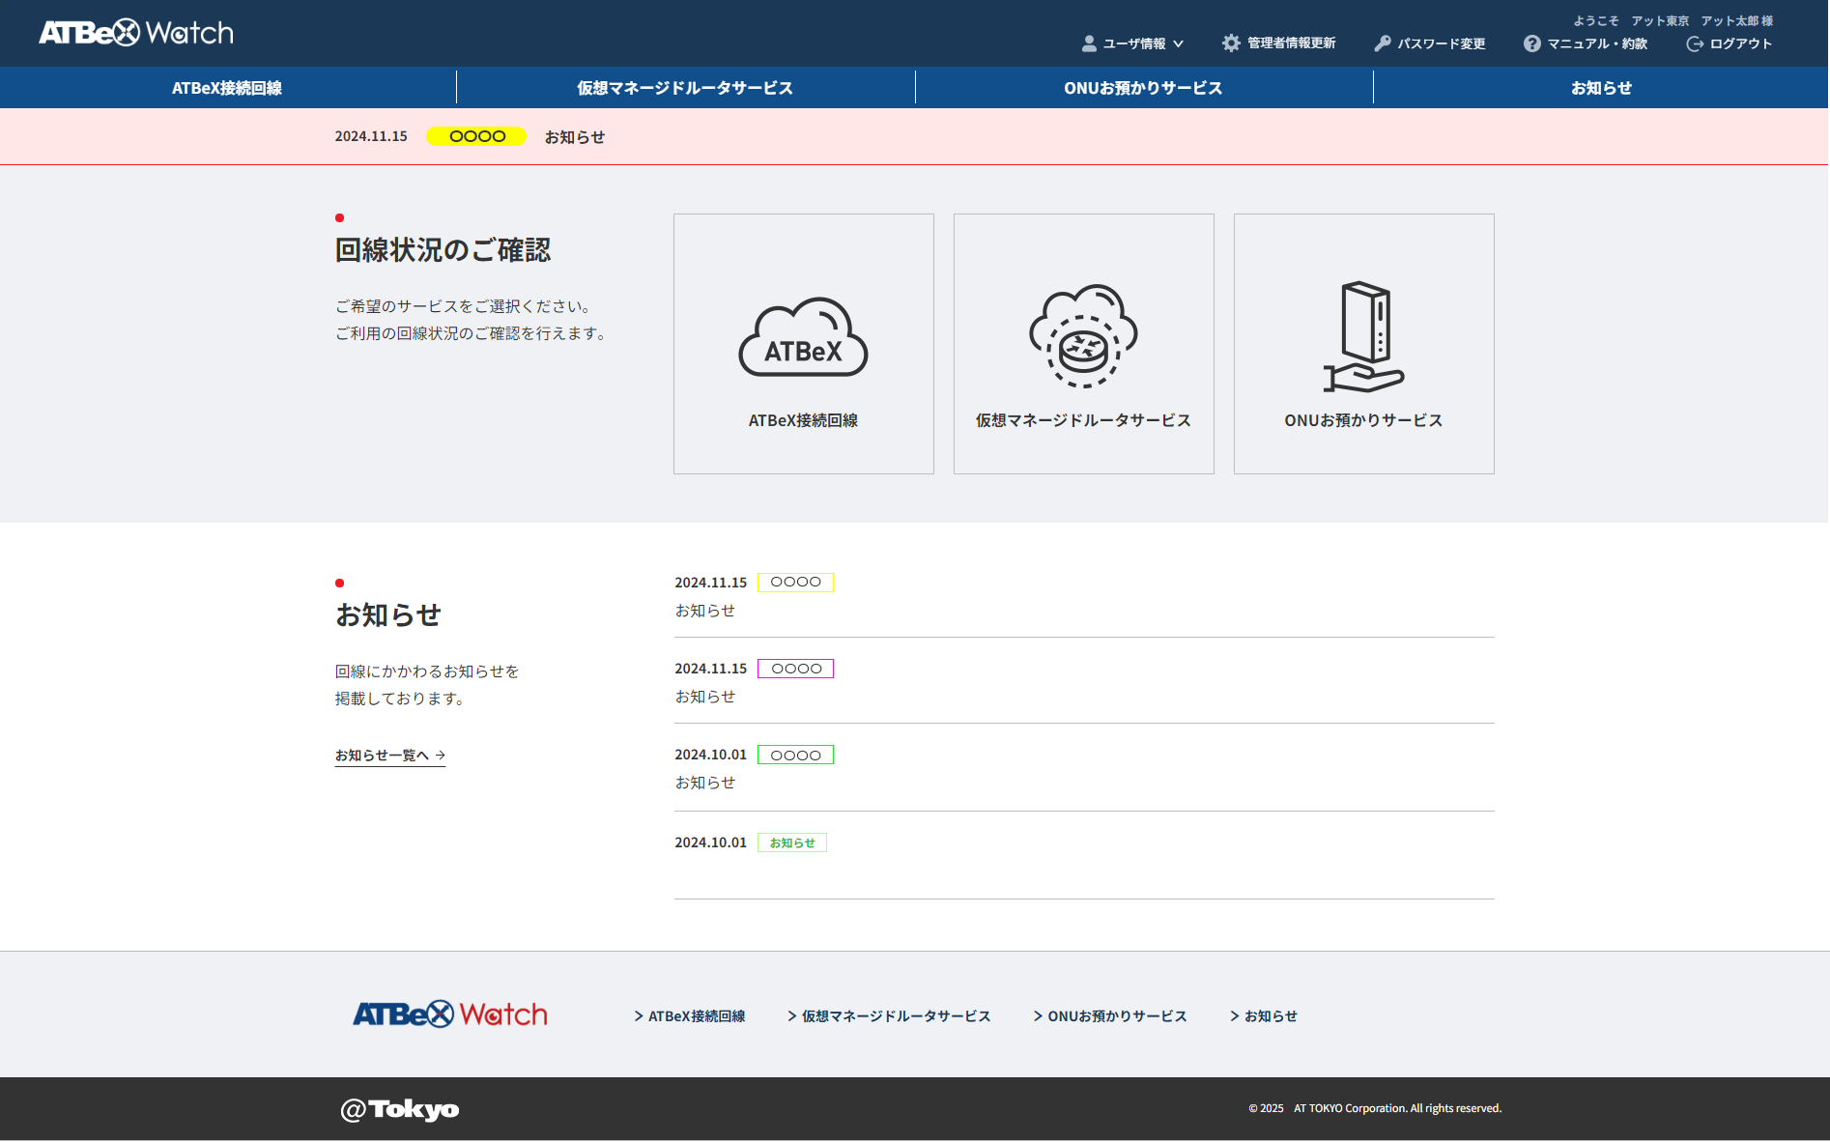
Task: Click the green-bordered ○○○○ notice tag
Action: 795,755
